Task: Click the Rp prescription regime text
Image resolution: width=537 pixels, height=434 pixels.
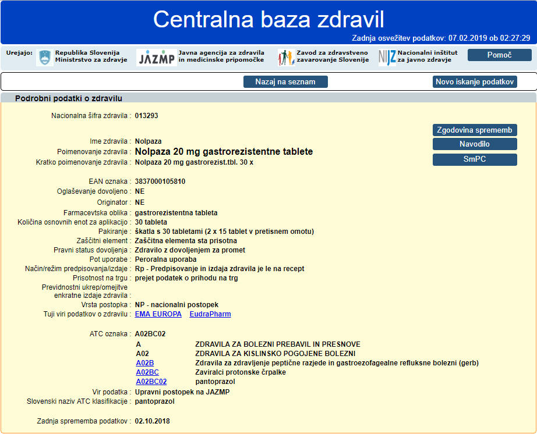Action: coord(220,268)
